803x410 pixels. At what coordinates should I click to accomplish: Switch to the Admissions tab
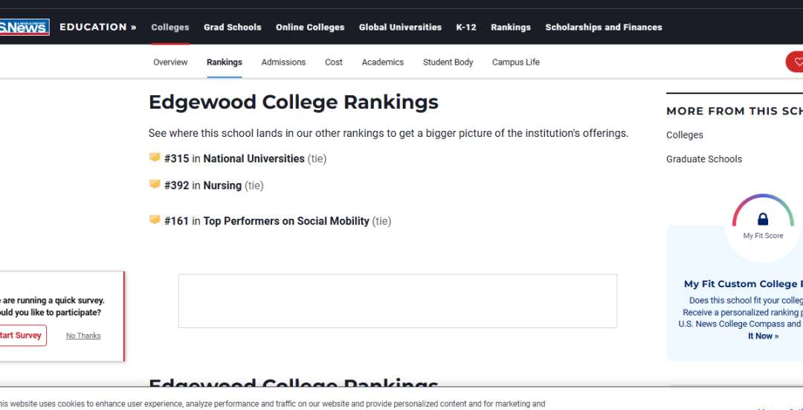tap(283, 63)
